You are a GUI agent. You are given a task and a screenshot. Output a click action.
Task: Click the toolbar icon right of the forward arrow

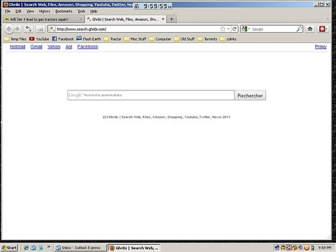point(28,29)
